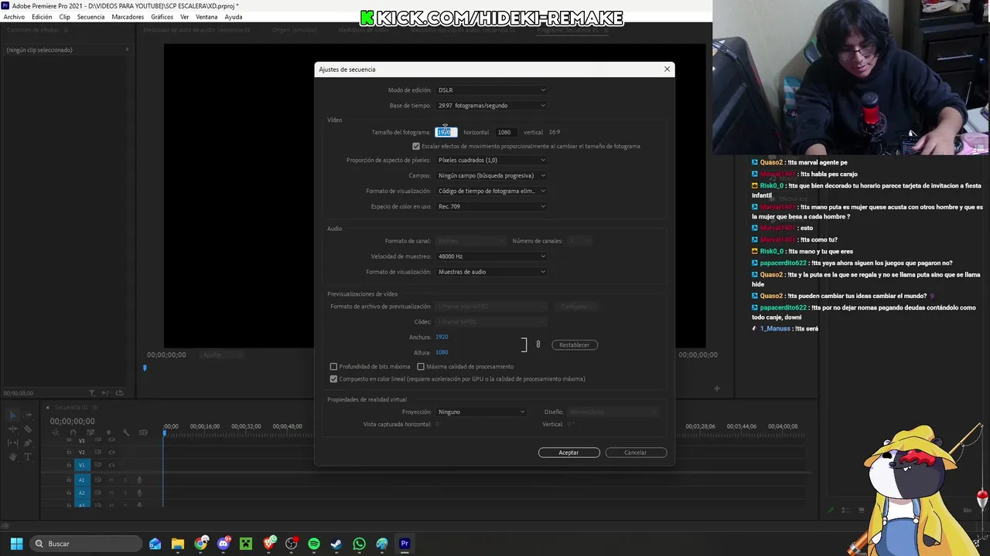Open the Secuencia 01 panel menu

96,408
